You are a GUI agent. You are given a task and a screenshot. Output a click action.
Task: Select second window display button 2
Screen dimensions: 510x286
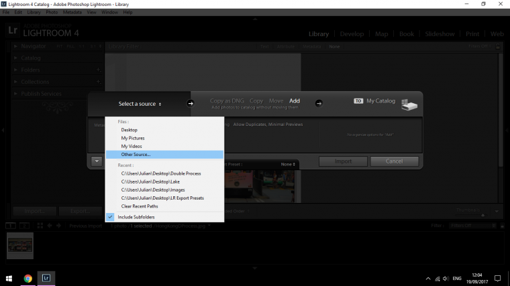pyautogui.click(x=24, y=226)
